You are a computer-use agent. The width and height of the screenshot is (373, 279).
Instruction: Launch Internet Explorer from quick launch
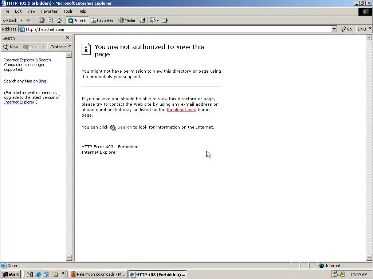(38, 275)
